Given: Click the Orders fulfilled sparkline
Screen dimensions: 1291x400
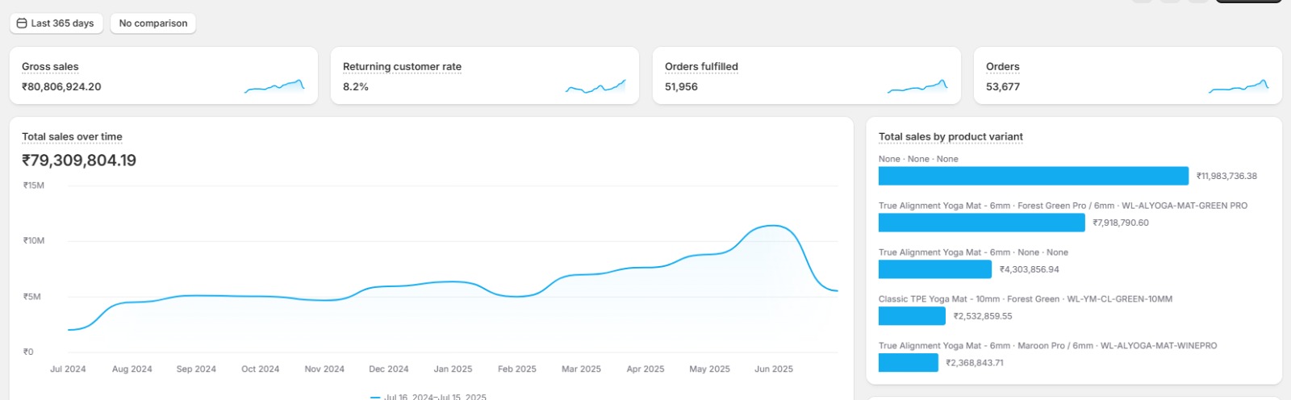Looking at the screenshot, I should click(917, 86).
